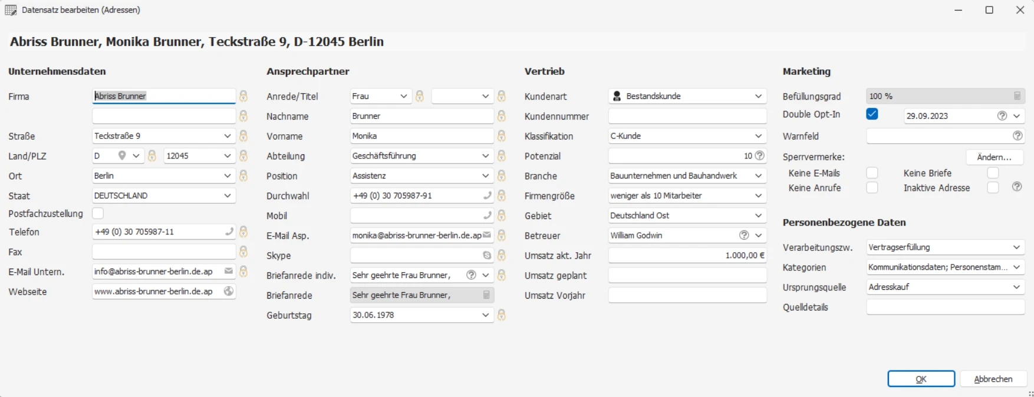
Task: Click the phone dial icon in Telefon field
Action: [x=229, y=231]
